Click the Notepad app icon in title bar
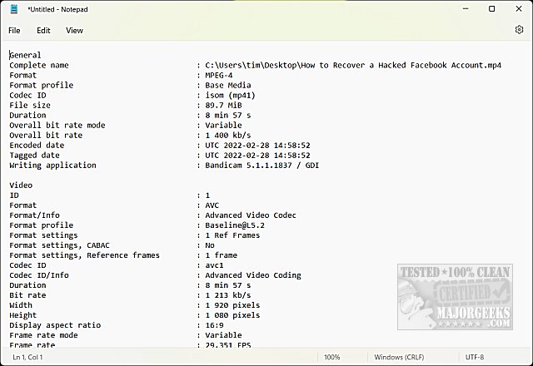 (x=12, y=9)
